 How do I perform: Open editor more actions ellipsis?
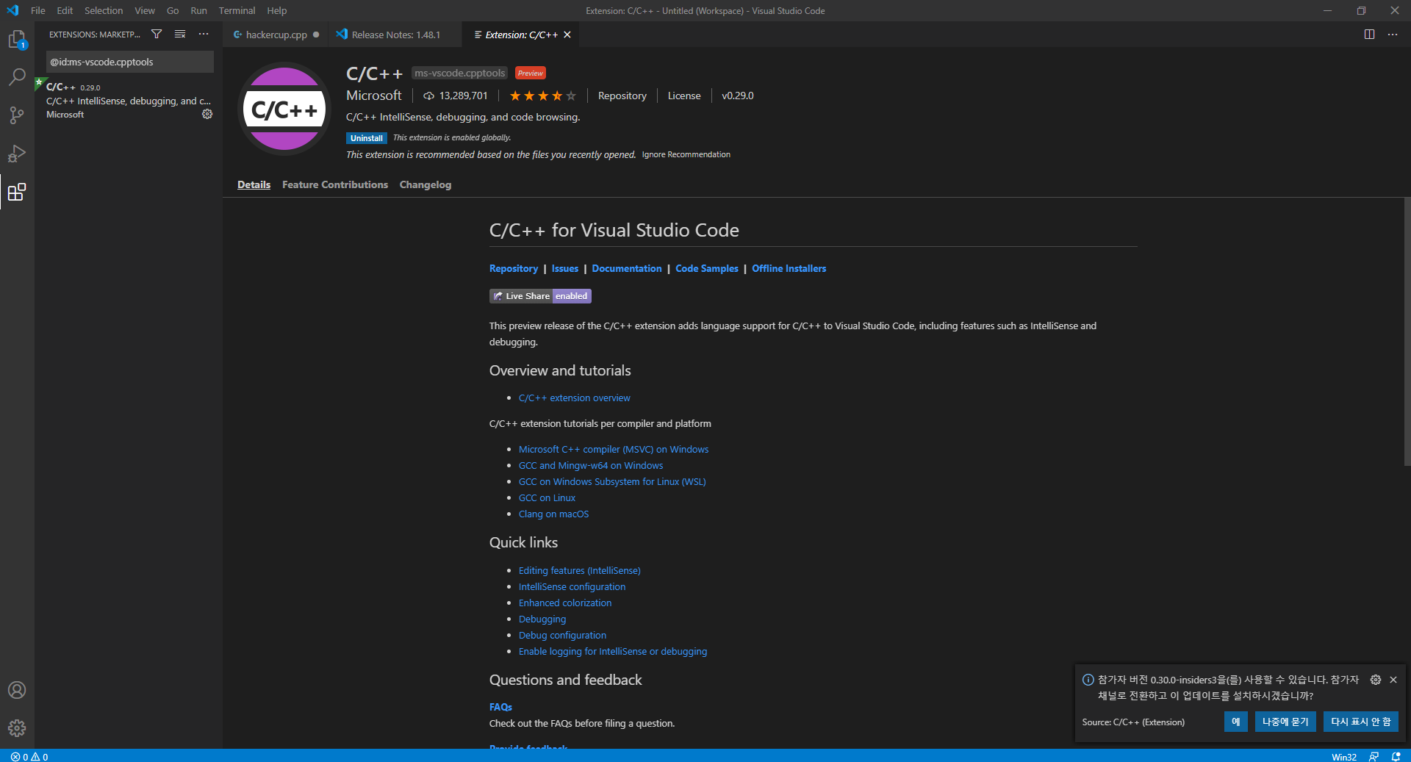1393,35
